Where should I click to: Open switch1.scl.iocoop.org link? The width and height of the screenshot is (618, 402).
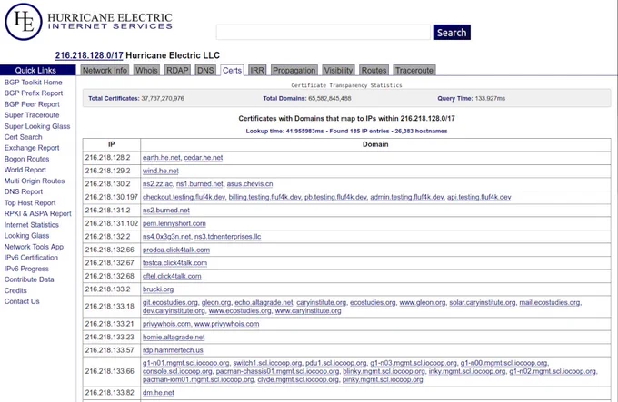point(267,363)
